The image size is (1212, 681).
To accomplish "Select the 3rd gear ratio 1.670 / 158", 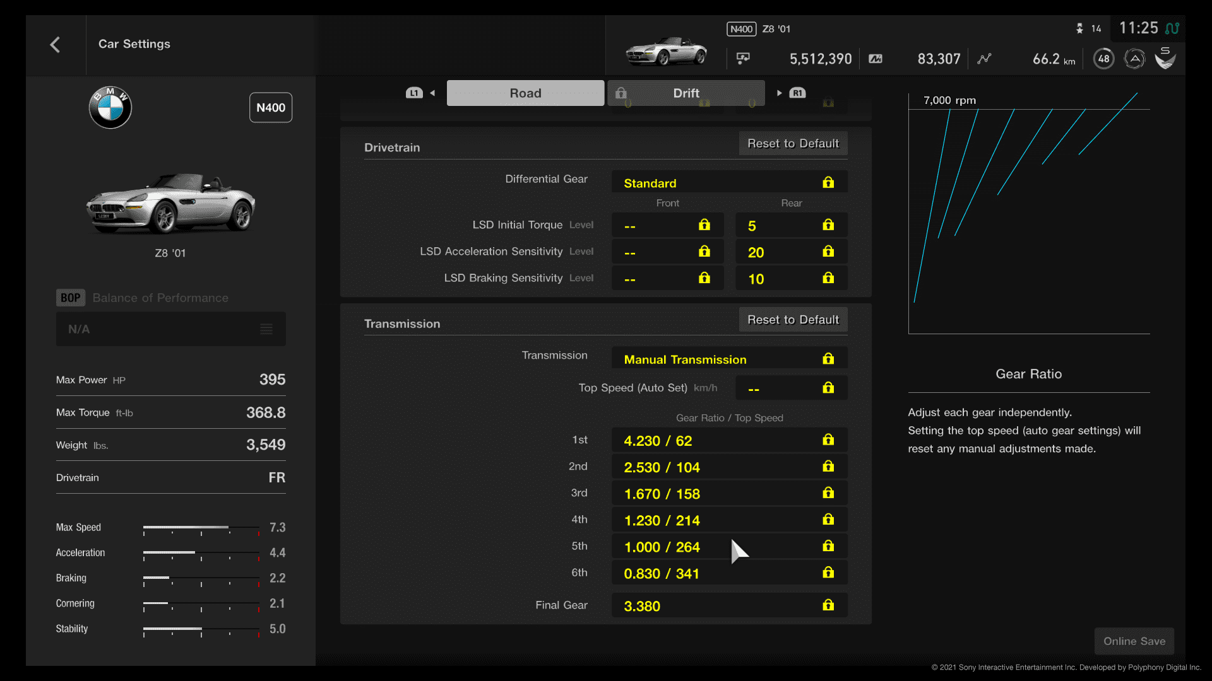I will click(729, 493).
